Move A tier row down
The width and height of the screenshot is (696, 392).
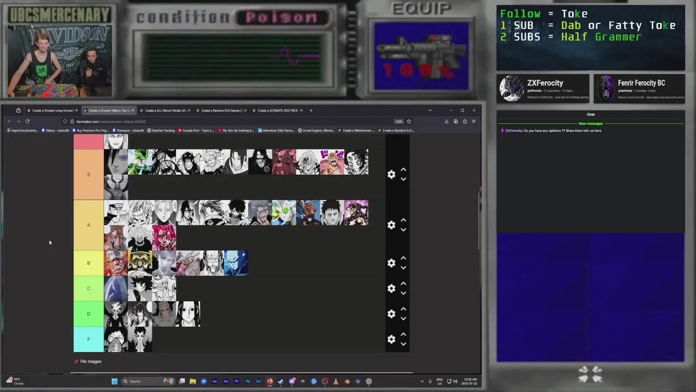click(403, 230)
